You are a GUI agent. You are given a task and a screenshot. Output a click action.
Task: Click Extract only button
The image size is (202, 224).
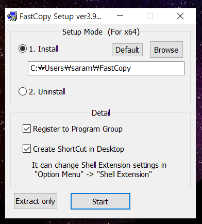click(36, 201)
